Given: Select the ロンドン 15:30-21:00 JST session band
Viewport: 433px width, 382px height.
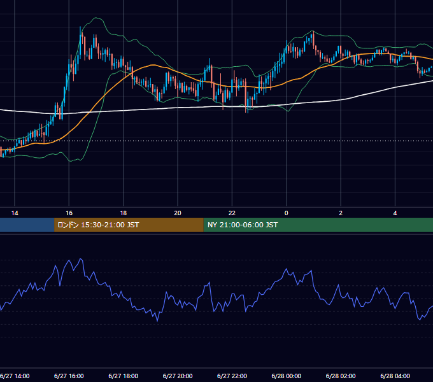Looking at the screenshot, I should (x=129, y=225).
